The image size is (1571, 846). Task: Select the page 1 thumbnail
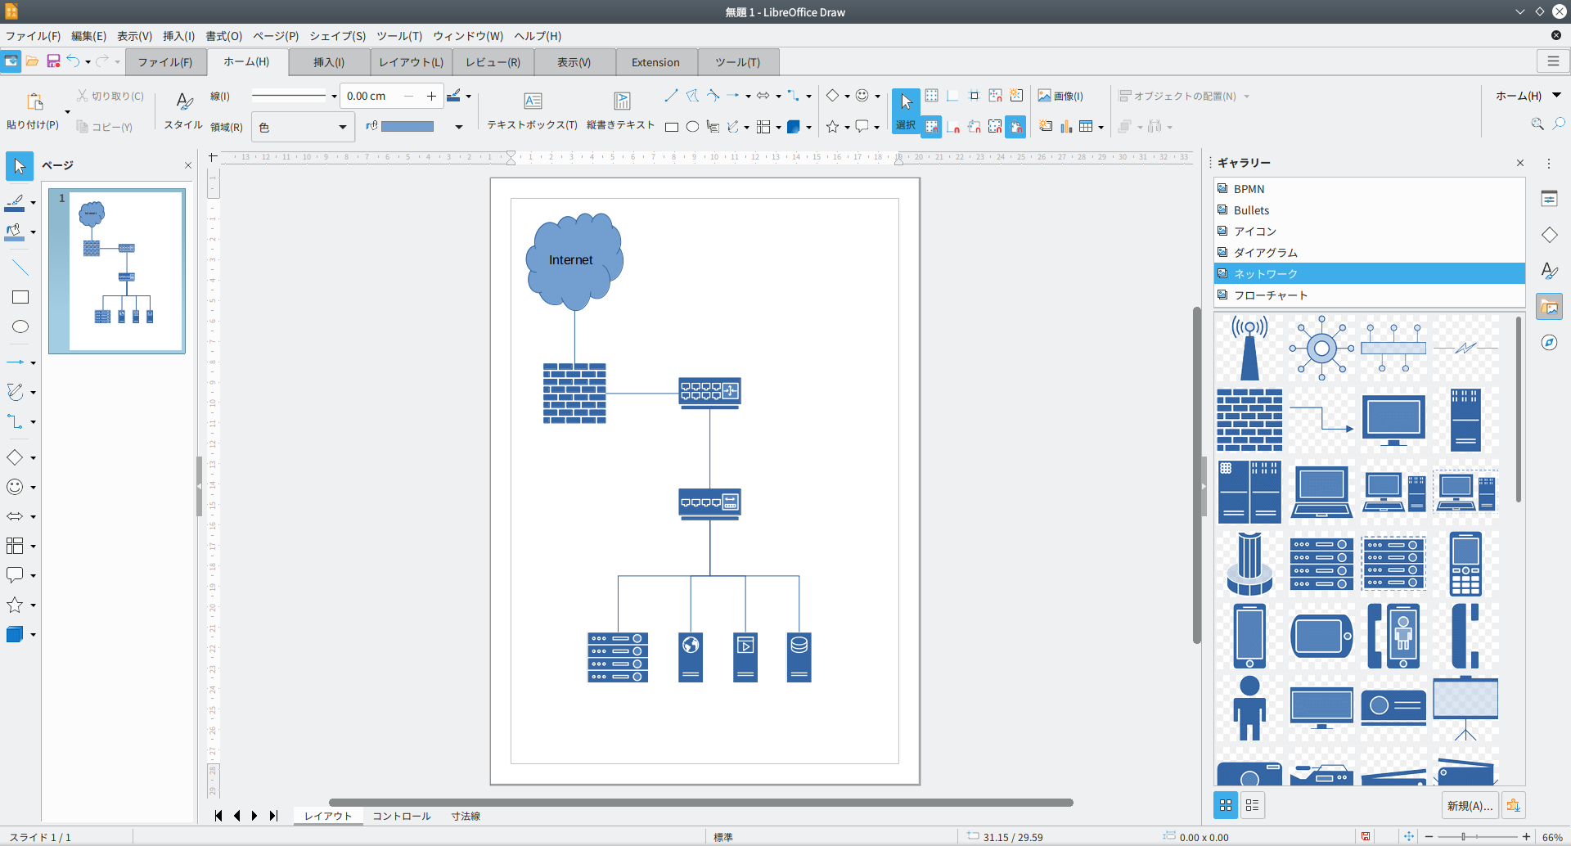(117, 271)
